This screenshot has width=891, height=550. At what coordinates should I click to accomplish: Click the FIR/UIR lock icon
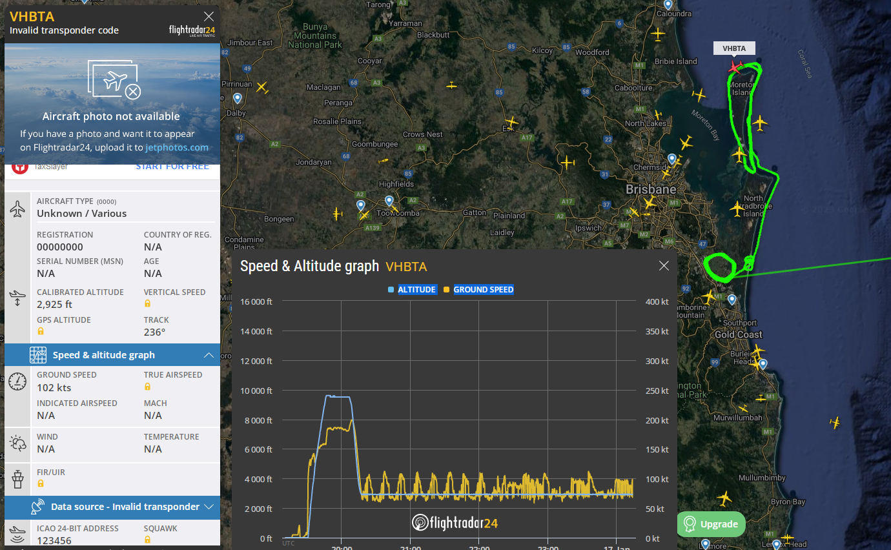[x=40, y=484]
